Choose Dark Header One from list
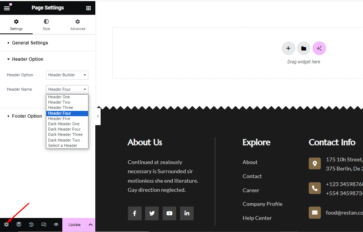 tap(64, 124)
